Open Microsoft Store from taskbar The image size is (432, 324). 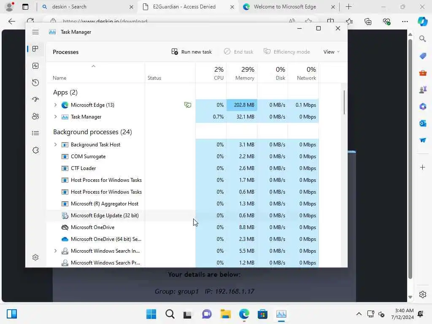coord(262,314)
